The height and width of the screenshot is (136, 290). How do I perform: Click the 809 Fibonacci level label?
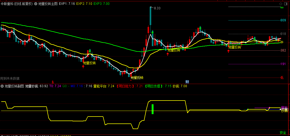pos(283,20)
